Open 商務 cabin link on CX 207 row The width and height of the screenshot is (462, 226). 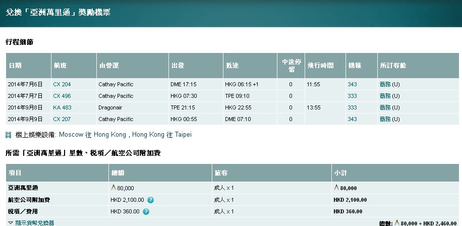(385, 120)
